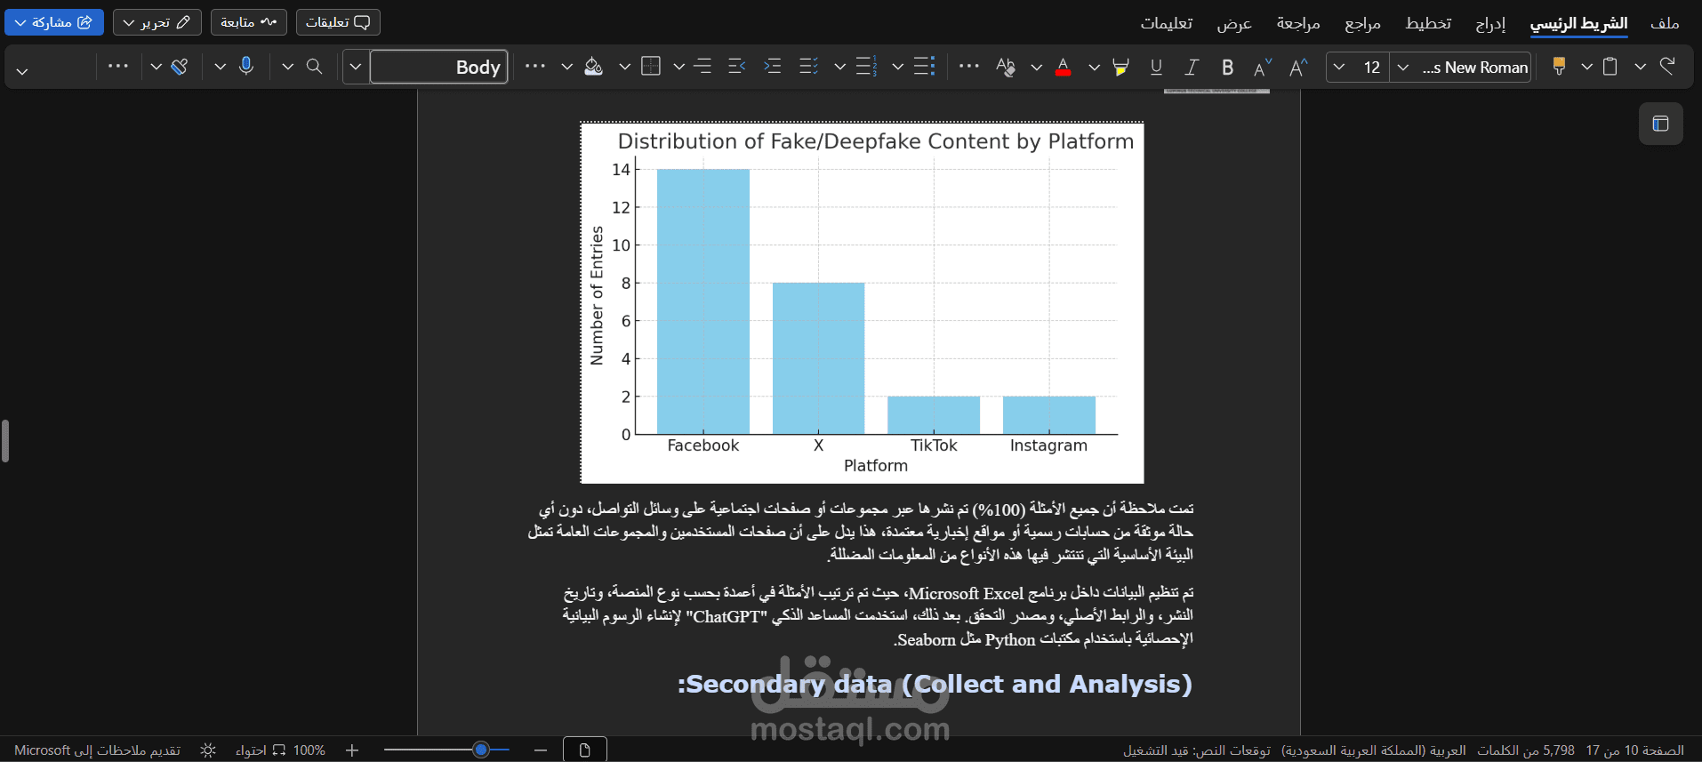
Task: Expand the Times New Roman font list
Action: click(1403, 67)
